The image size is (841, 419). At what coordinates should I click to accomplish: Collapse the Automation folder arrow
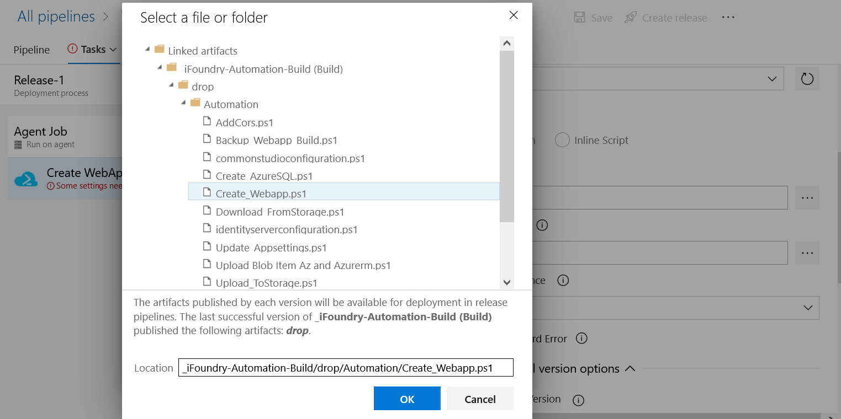(183, 103)
